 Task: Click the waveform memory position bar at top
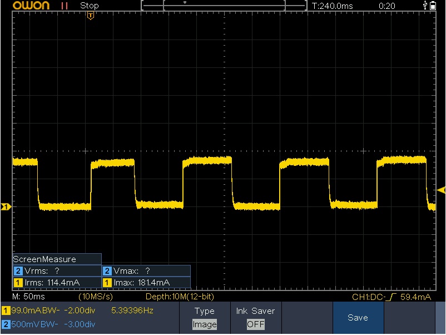pos(224,6)
